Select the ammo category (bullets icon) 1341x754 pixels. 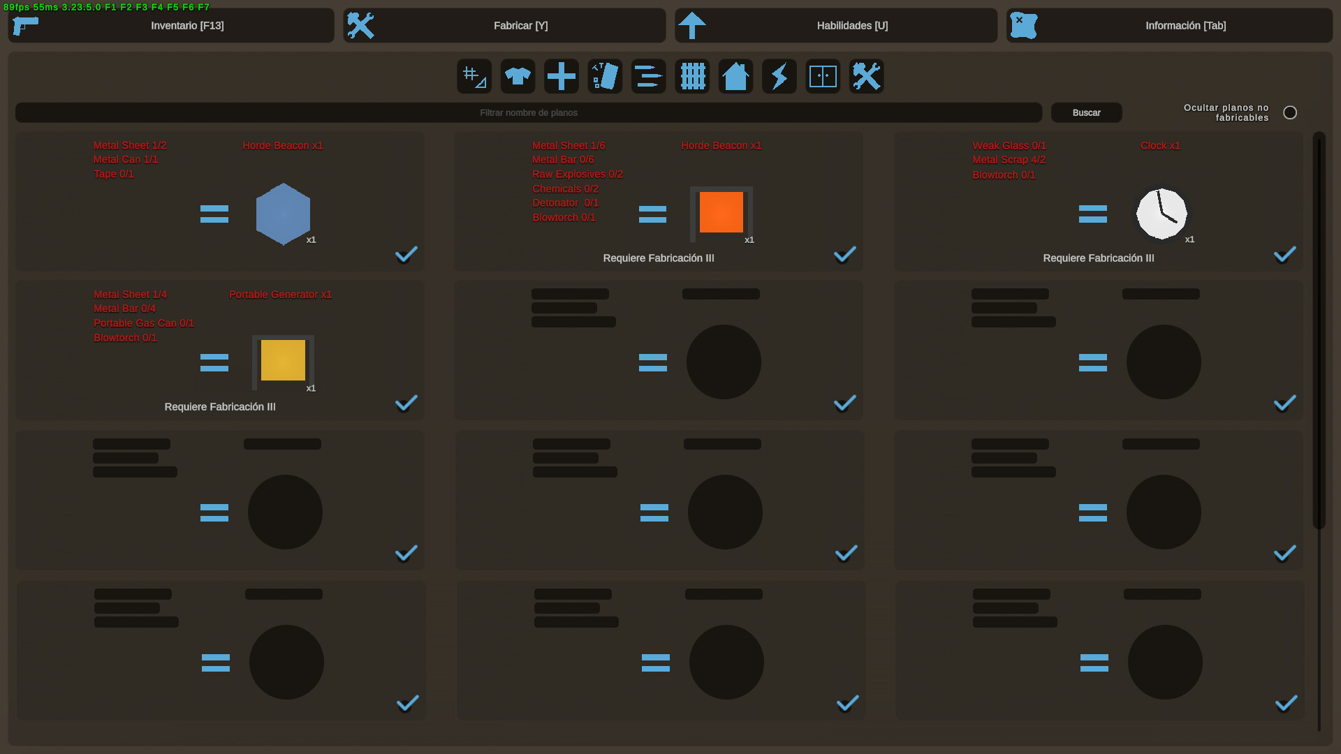[647, 76]
